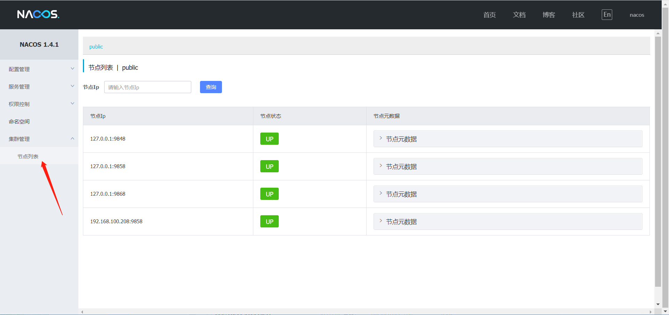
Task: Collapse the 集群管理 sidebar menu
Action: pos(39,139)
